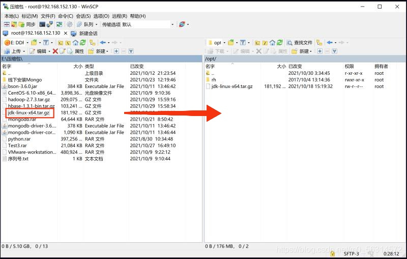
Task: Go to local root directory icon
Action: click(x=68, y=43)
